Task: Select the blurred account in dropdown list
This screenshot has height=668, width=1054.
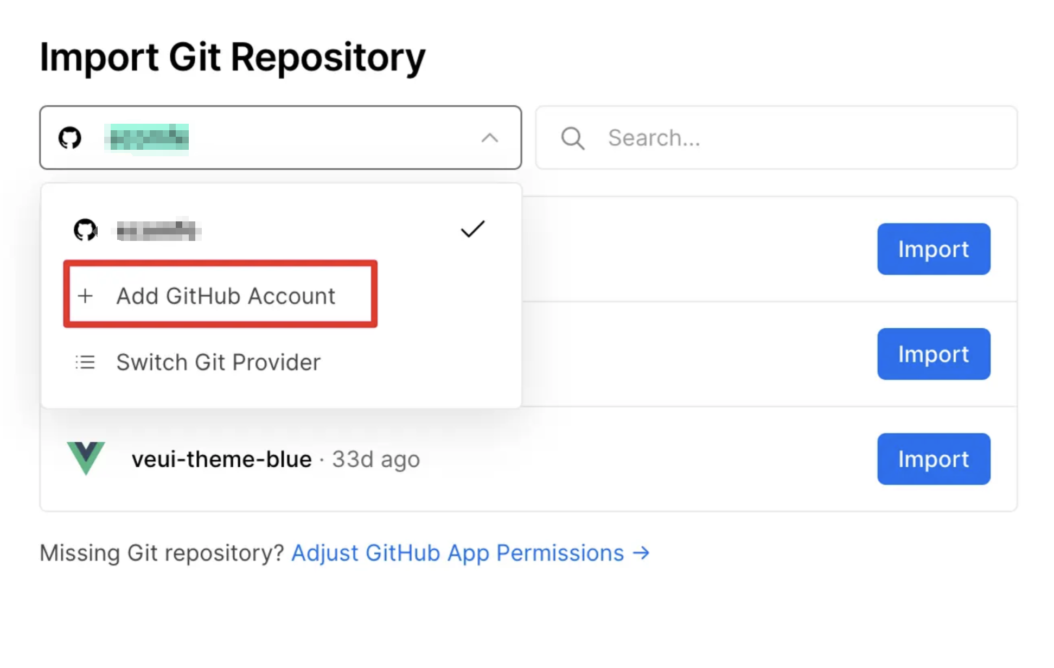Action: (x=281, y=230)
